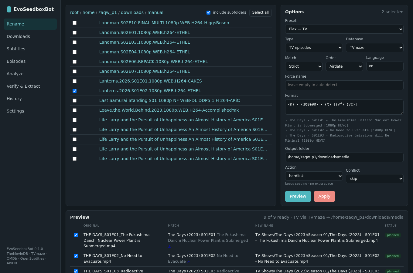Open History in sidebar
The height and width of the screenshot is (273, 413).
point(30,99)
